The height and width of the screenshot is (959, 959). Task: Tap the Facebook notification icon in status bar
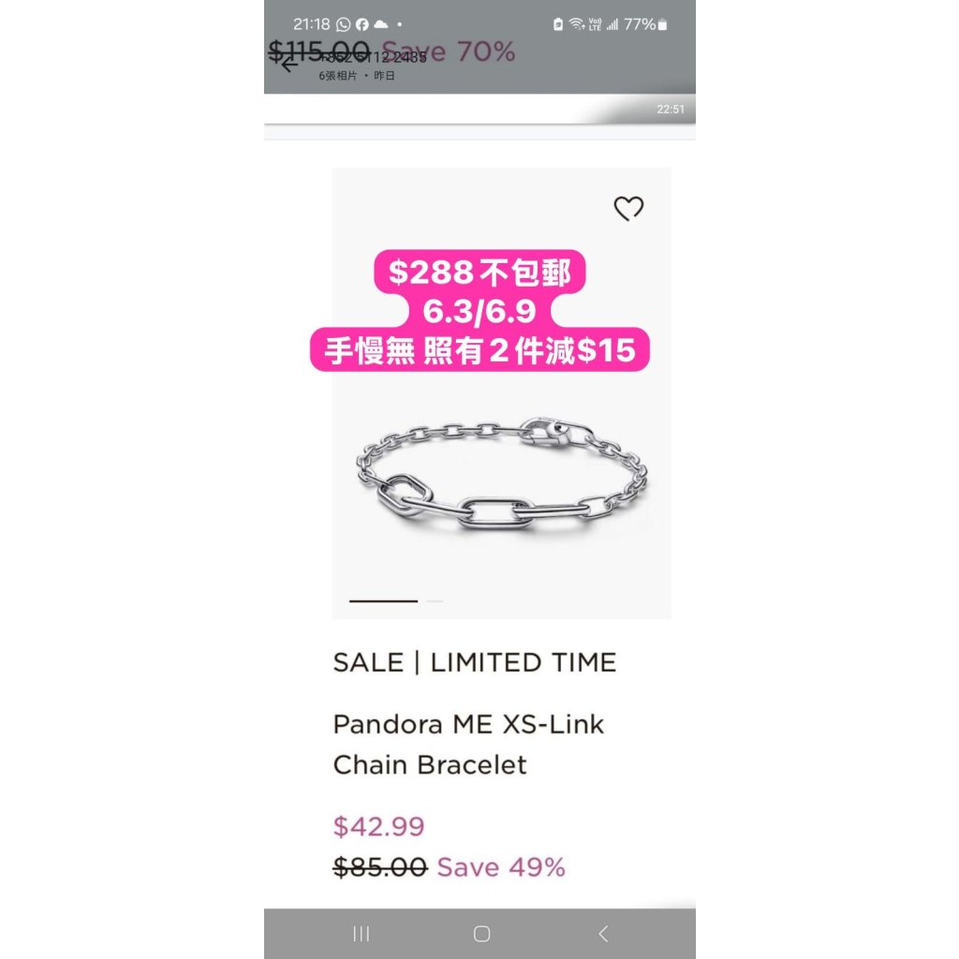click(362, 24)
